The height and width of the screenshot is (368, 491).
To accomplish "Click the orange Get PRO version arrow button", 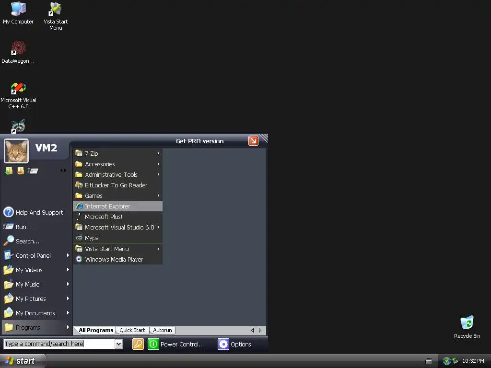I will click(x=253, y=141).
